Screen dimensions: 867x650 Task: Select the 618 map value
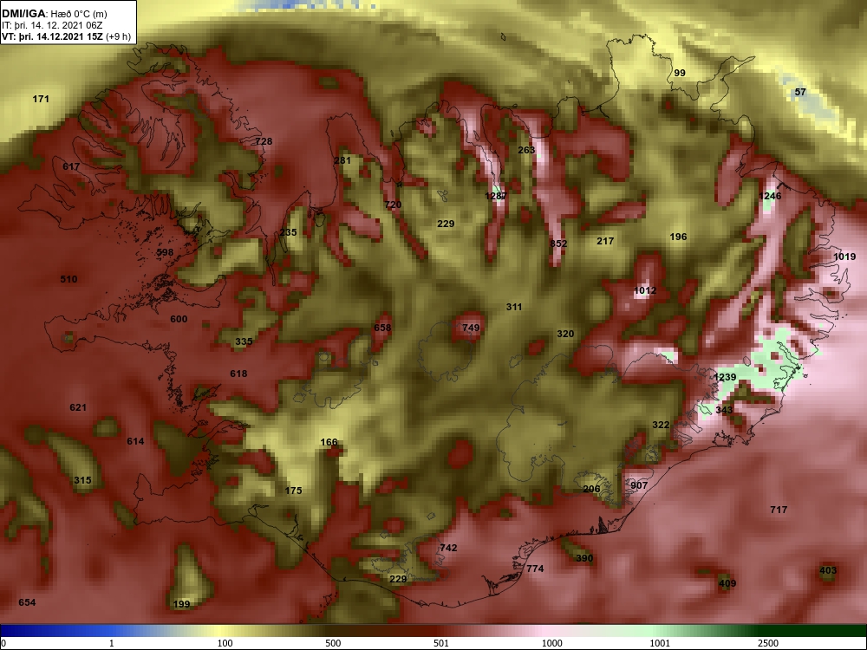coord(238,374)
